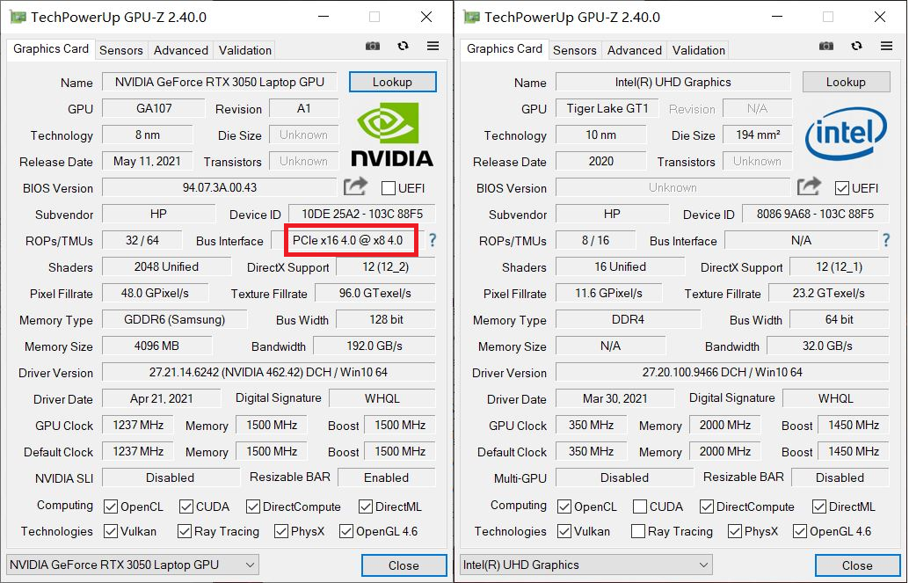Take screenshot with camera icon in Intel window

coord(826,46)
